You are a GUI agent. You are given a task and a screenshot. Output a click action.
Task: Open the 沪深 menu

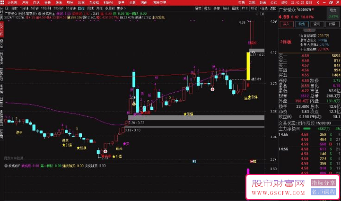click(x=26, y=3)
